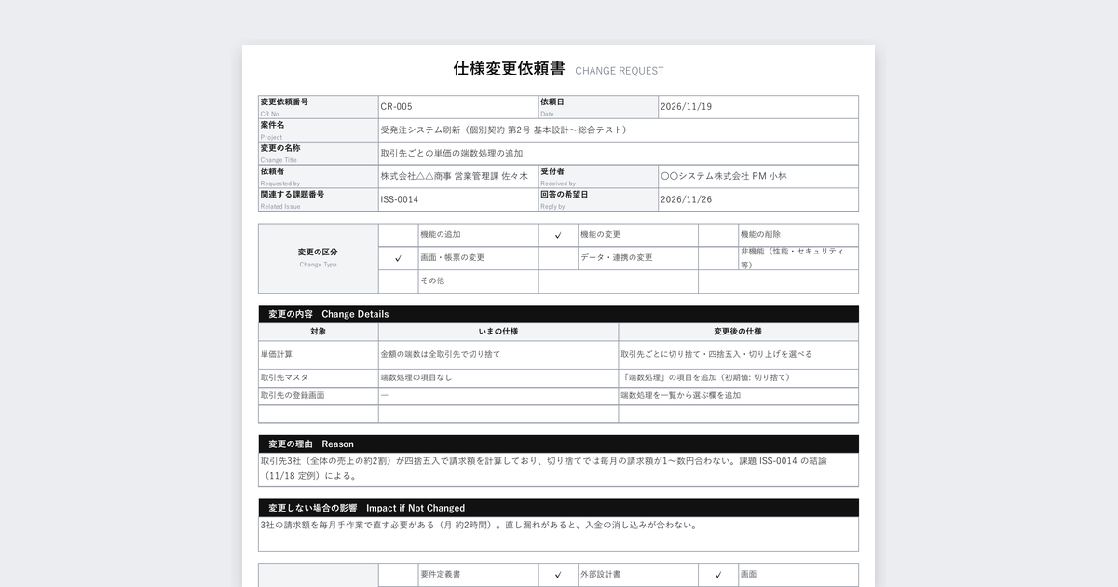Click requester 株式会社△△商事 営業管理課 佐々木

458,177
